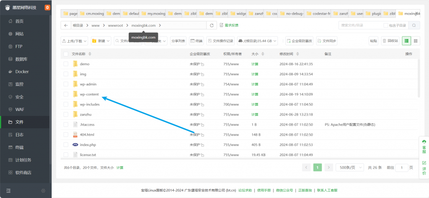This screenshot has height=198, width=429.
Task: Switch to the cm.moxing folder tab
Action: (91, 13)
